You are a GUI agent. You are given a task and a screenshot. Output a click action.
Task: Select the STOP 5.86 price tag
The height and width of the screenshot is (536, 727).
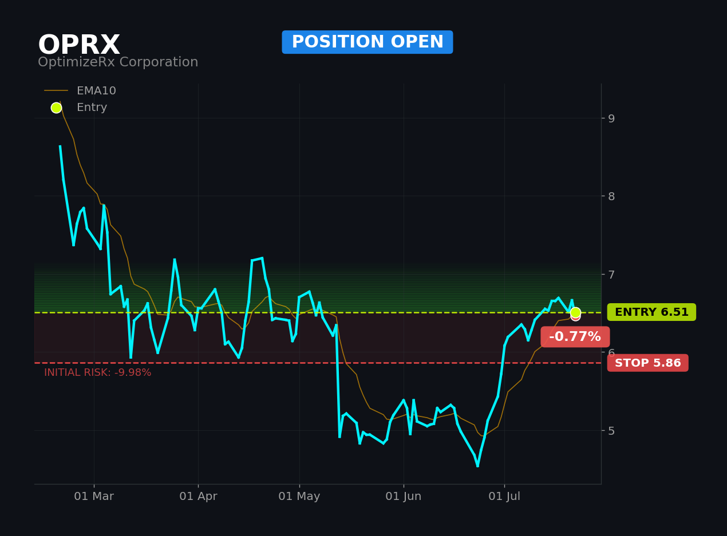click(648, 363)
